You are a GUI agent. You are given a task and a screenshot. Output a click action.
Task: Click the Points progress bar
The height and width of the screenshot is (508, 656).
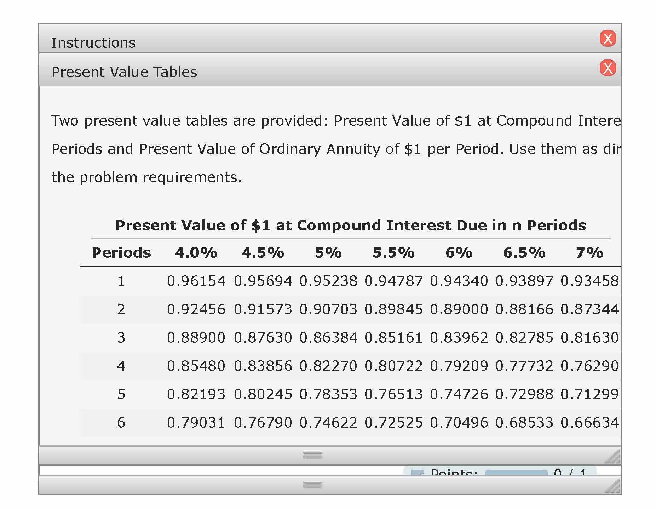coord(516,472)
